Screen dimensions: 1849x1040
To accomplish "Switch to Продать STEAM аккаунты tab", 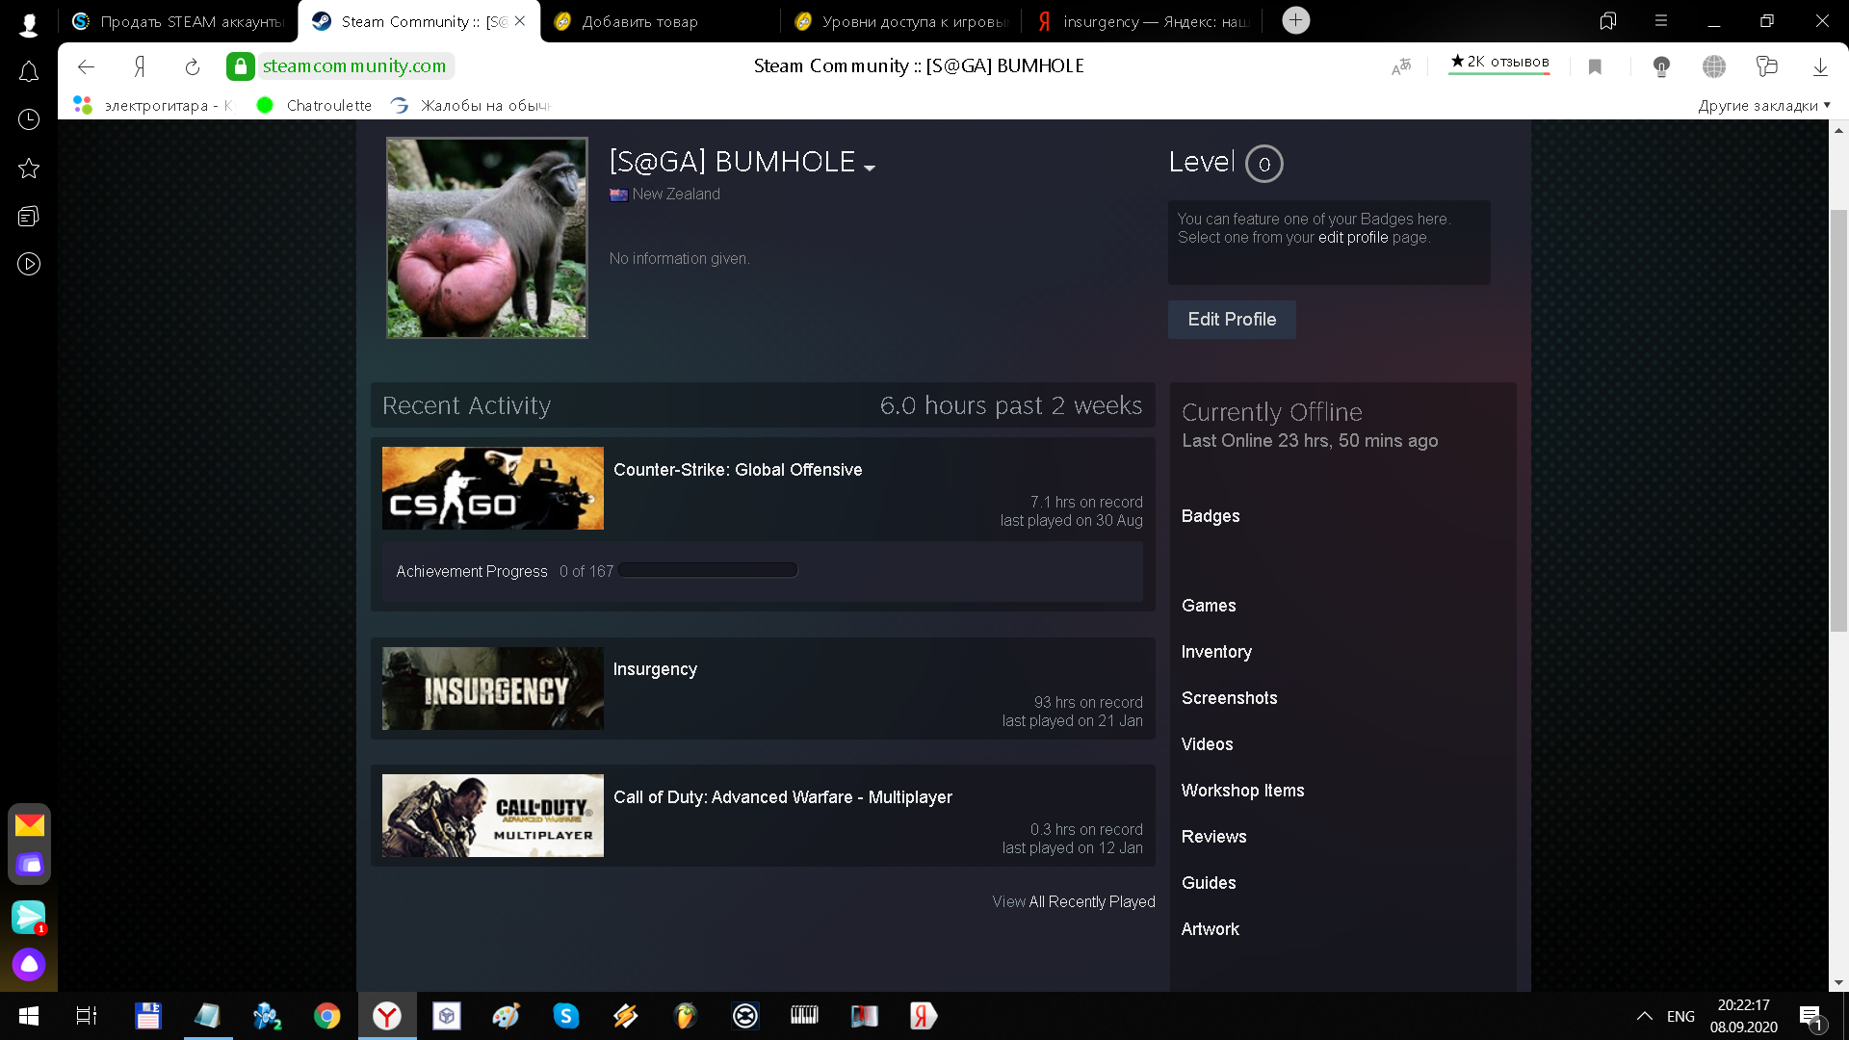I will [x=178, y=21].
